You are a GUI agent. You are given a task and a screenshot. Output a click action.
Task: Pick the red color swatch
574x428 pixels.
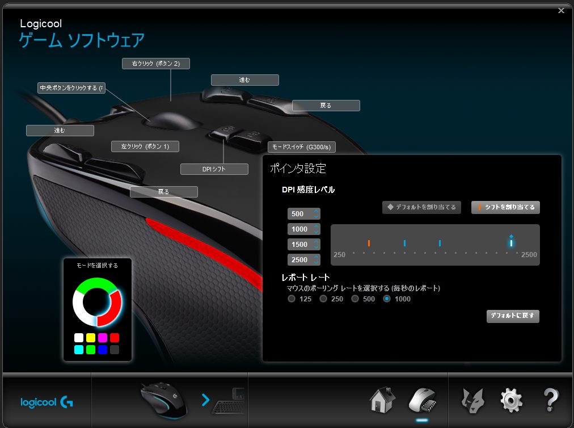(x=115, y=338)
